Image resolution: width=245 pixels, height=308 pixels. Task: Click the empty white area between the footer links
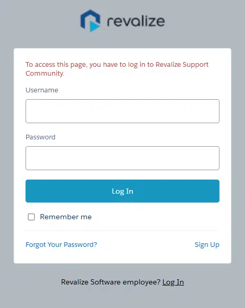tap(146, 244)
